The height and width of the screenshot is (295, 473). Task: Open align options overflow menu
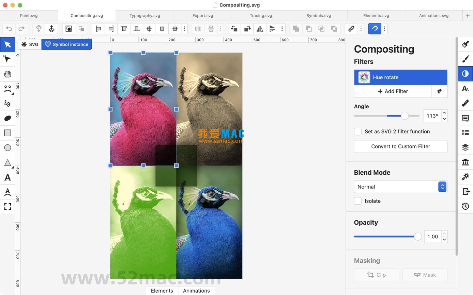184,29
